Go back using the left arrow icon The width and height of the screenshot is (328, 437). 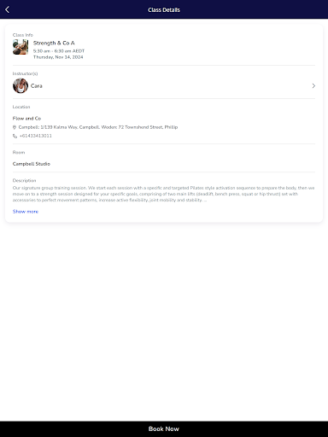[x=8, y=9]
